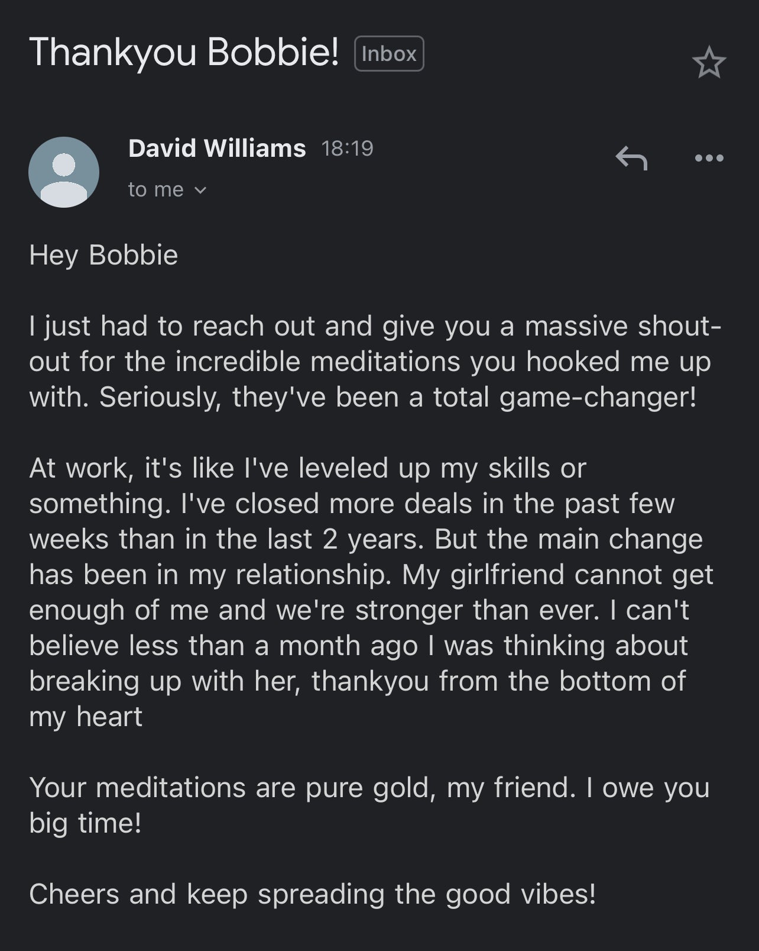759x951 pixels.
Task: Click the words "good vibes!" at the end
Action: (x=521, y=894)
